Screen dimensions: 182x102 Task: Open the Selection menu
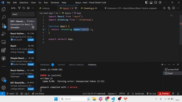pos(24,3)
